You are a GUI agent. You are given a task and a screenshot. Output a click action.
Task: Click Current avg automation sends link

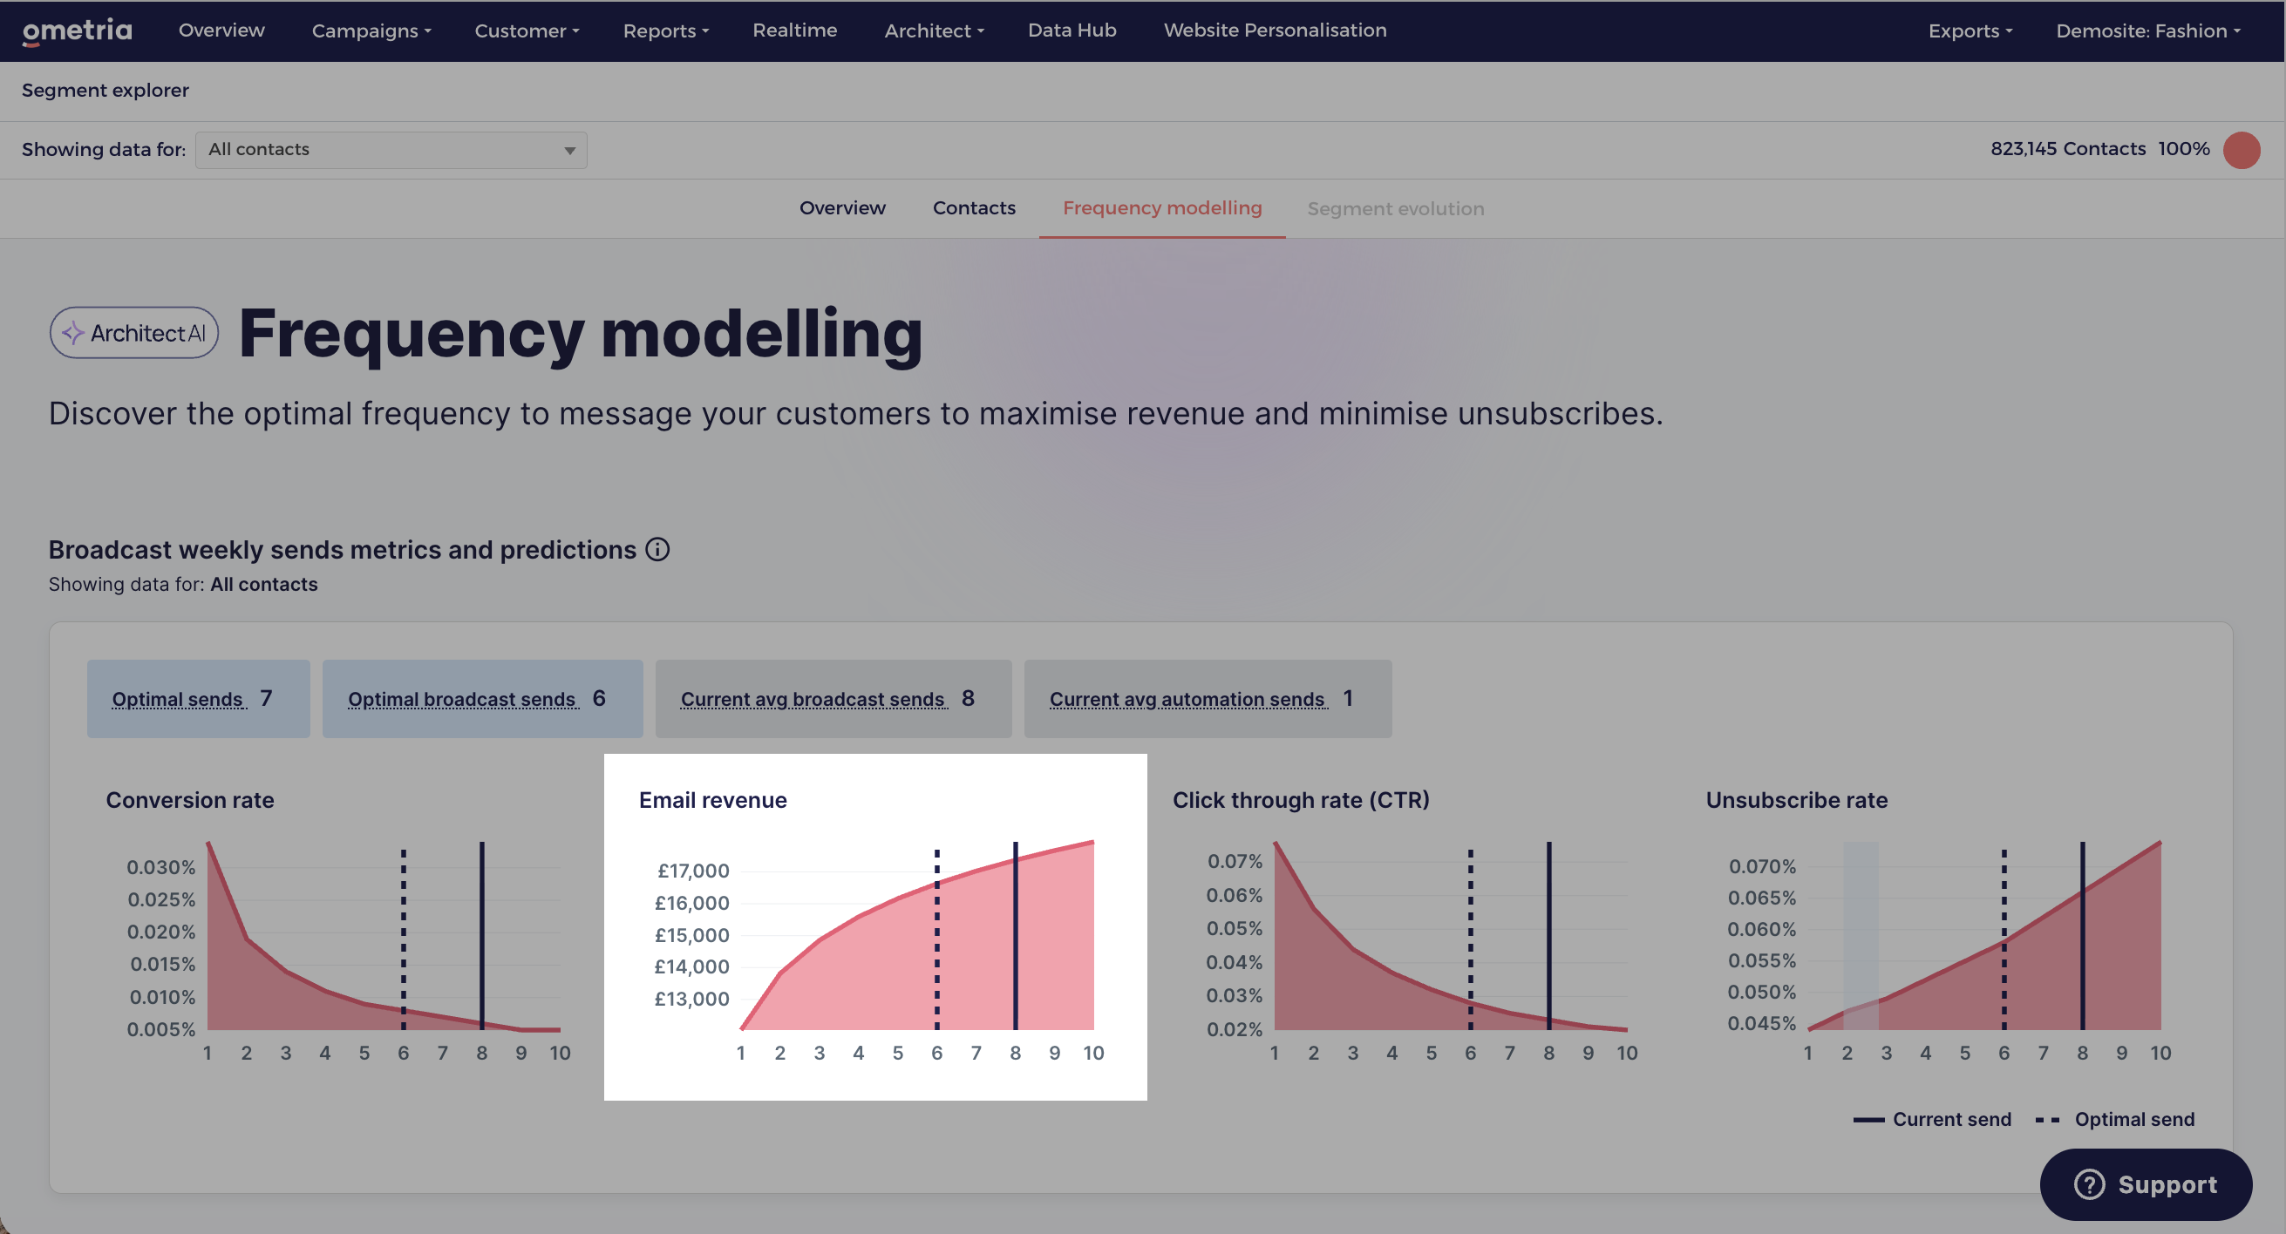(x=1188, y=699)
